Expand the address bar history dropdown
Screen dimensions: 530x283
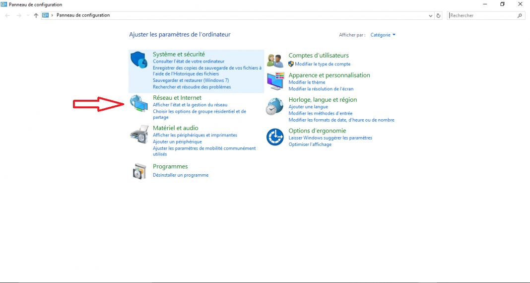[x=430, y=15]
